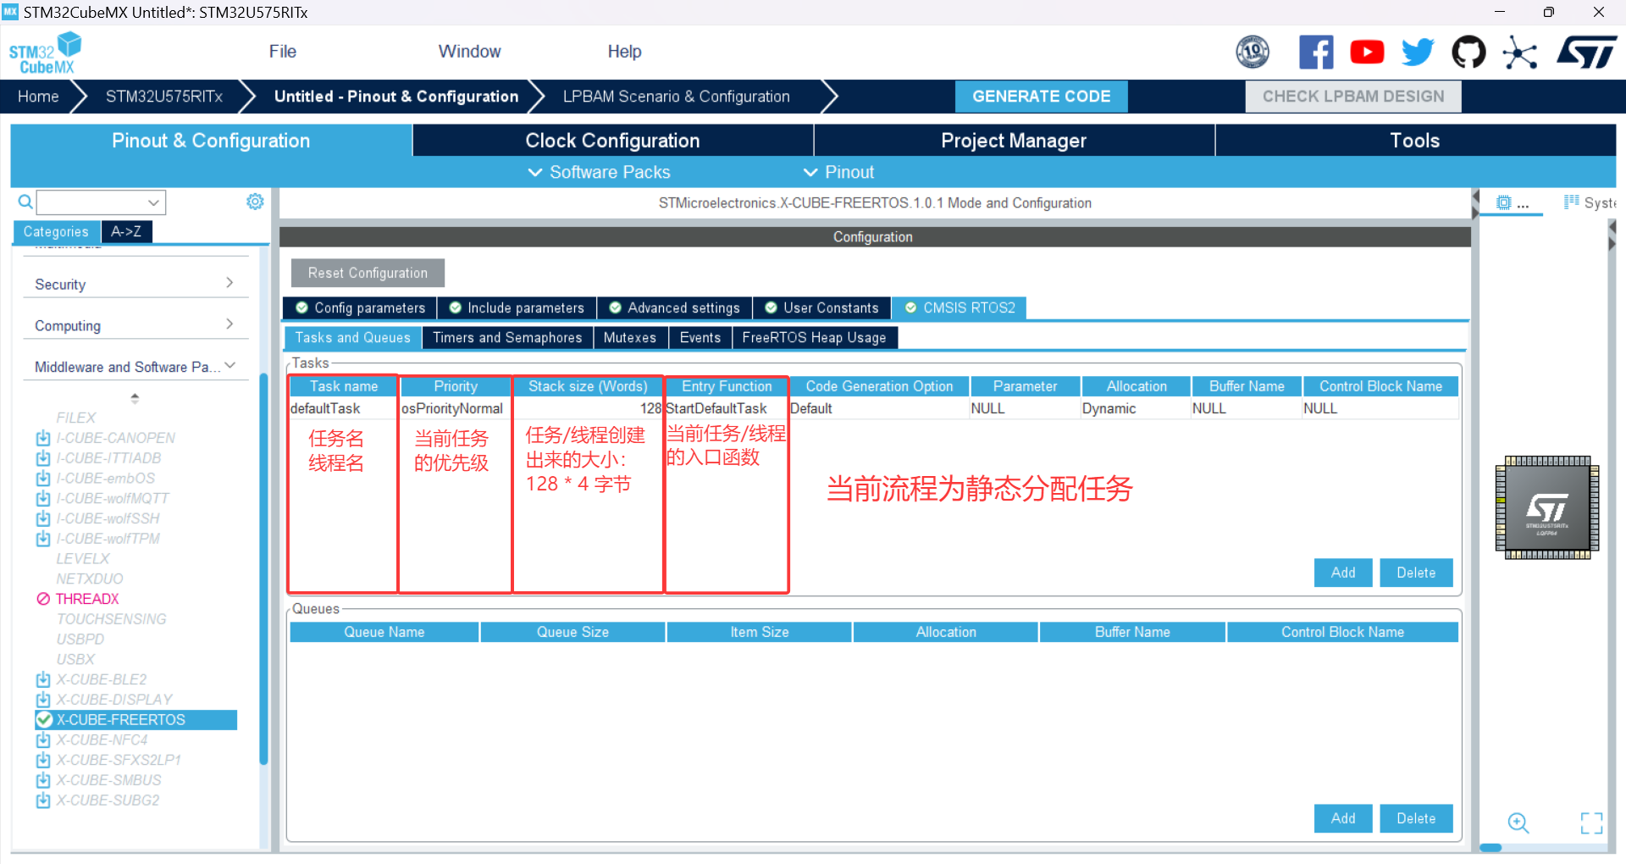
Task: Click download icon for I-CUBE-CANOPEN
Action: pyautogui.click(x=43, y=438)
